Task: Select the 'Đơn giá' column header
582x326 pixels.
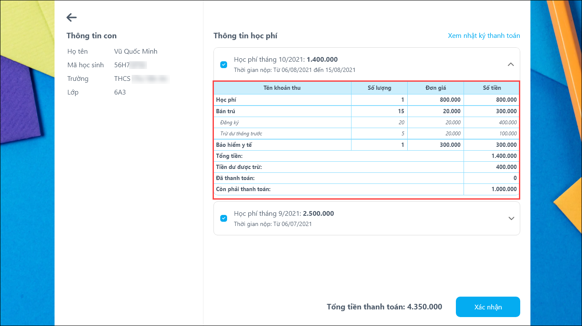Action: click(x=435, y=88)
